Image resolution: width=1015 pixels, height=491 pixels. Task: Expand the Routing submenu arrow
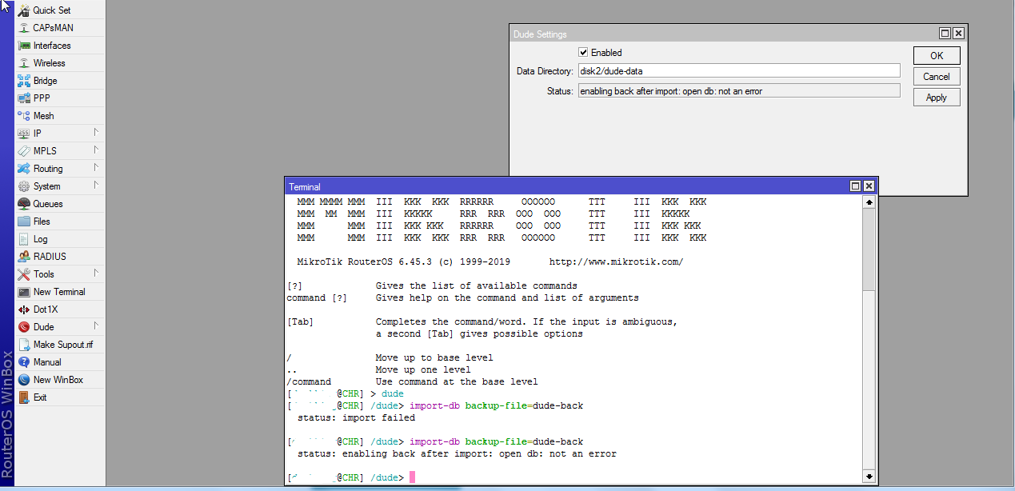coord(95,168)
